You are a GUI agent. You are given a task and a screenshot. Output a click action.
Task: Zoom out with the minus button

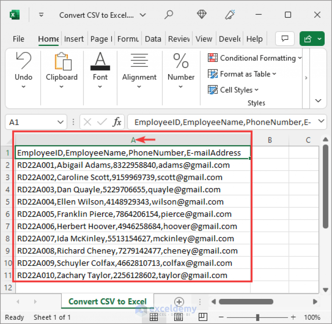[221, 317]
